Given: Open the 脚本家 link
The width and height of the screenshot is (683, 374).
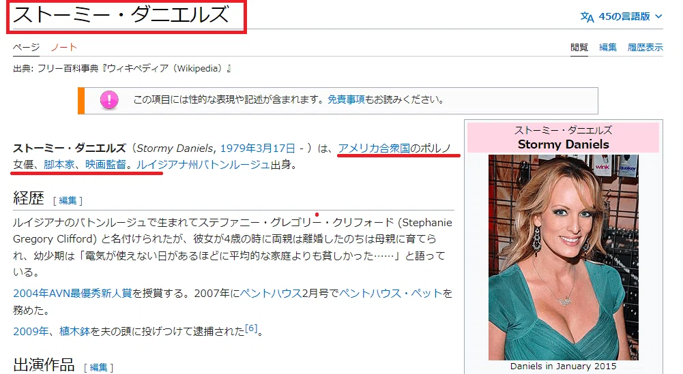Looking at the screenshot, I should click(59, 165).
